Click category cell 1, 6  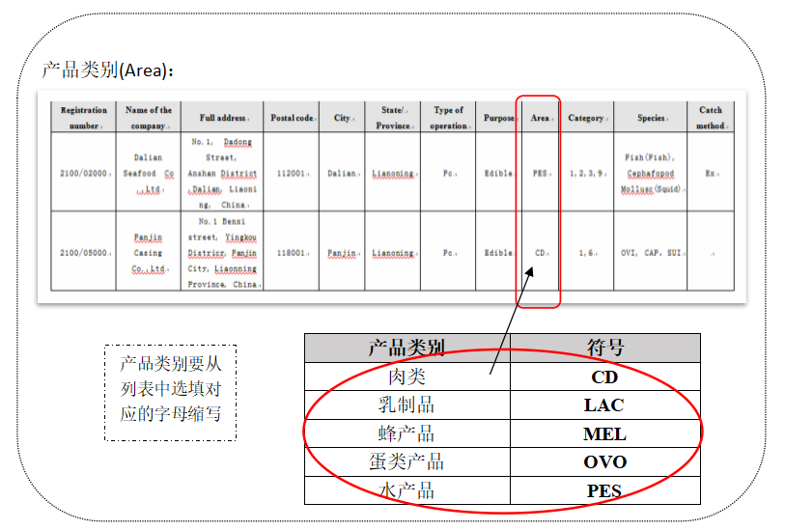tap(586, 253)
